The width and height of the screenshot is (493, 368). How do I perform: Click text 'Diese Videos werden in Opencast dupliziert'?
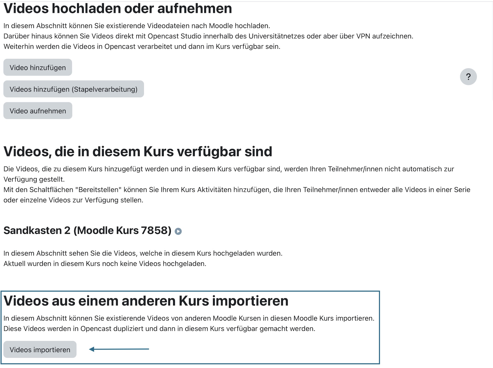pyautogui.click(x=74, y=329)
